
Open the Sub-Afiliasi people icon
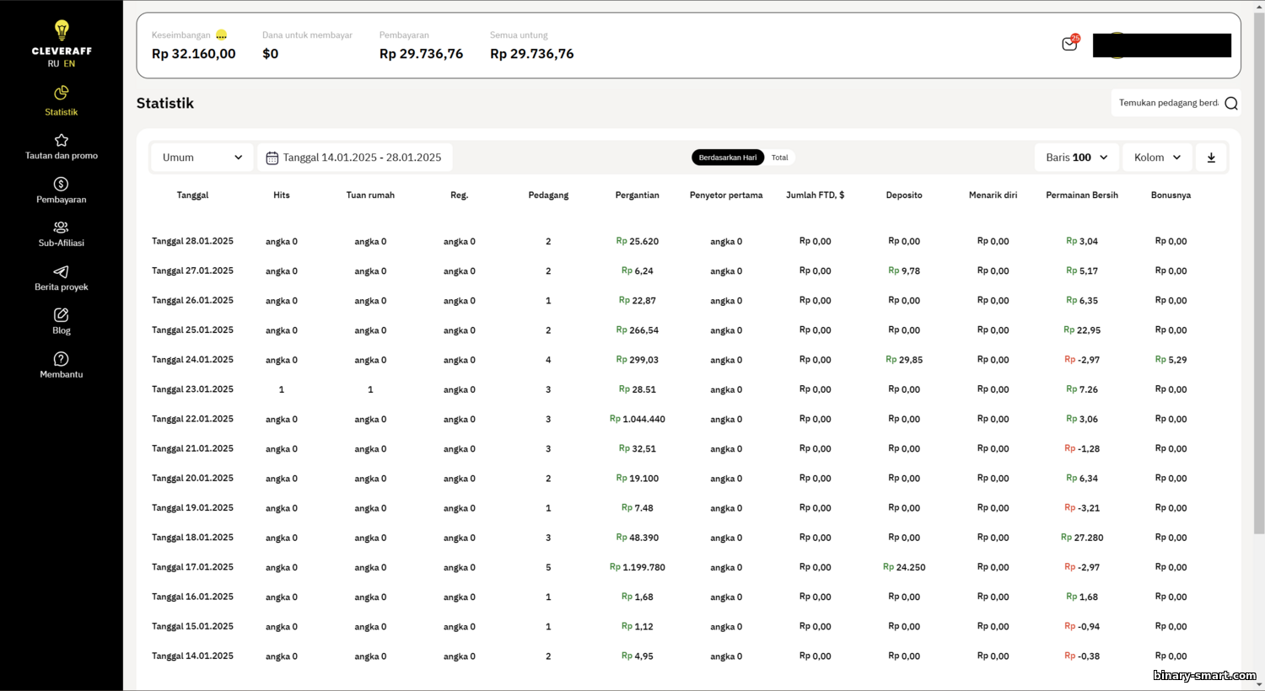coord(61,228)
